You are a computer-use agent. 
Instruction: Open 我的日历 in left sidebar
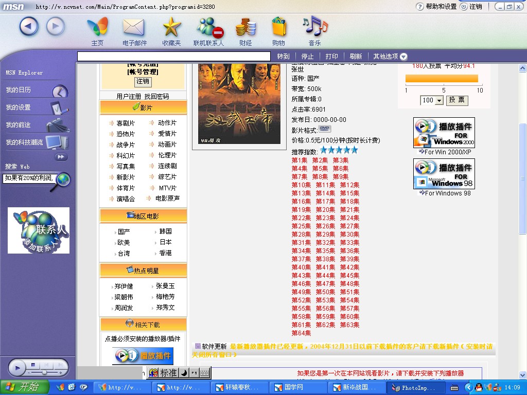click(19, 90)
